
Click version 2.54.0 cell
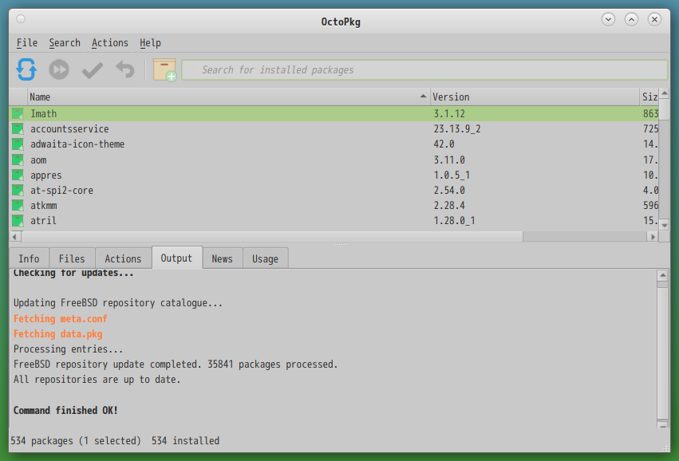449,191
